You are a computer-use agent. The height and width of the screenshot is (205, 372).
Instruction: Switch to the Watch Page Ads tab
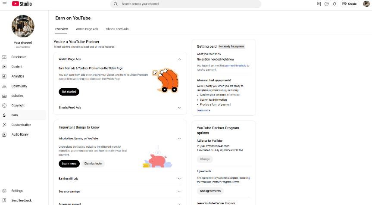click(87, 29)
